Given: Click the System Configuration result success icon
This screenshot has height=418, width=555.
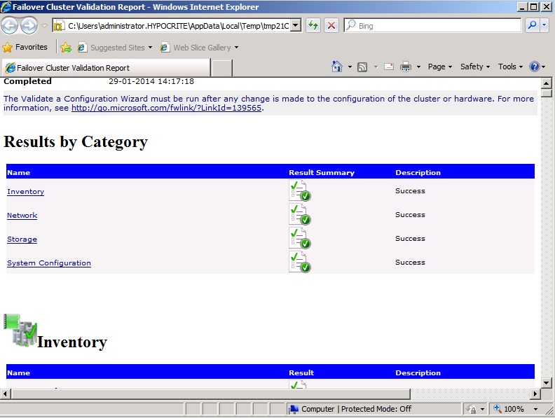Looking at the screenshot, I should click(299, 262).
